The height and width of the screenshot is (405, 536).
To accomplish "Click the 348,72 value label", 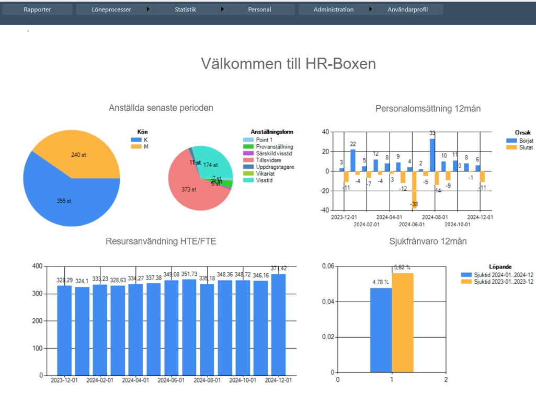I will 243,274.
